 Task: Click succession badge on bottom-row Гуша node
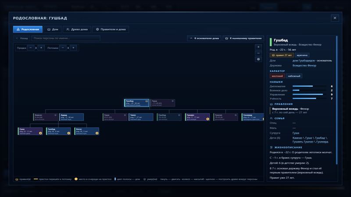click(40, 133)
